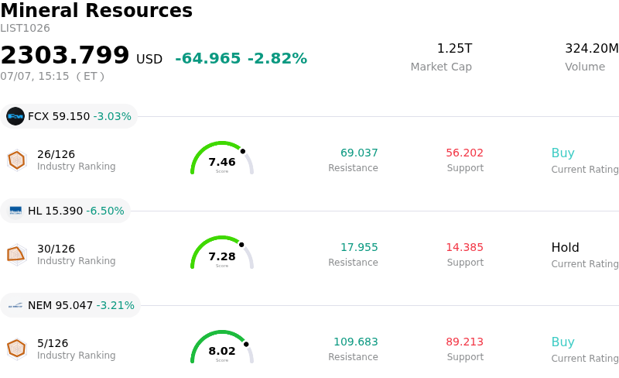Select HL support value 14.385
619x378 pixels.
[x=465, y=247]
